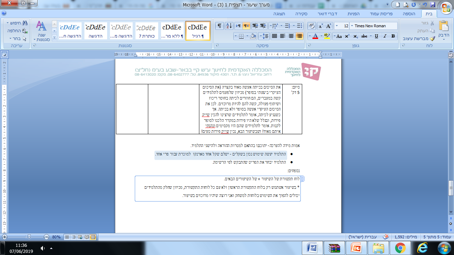This screenshot has width=454, height=255.
Task: Click the show paragraph marks (¶) icon
Action: point(220,26)
